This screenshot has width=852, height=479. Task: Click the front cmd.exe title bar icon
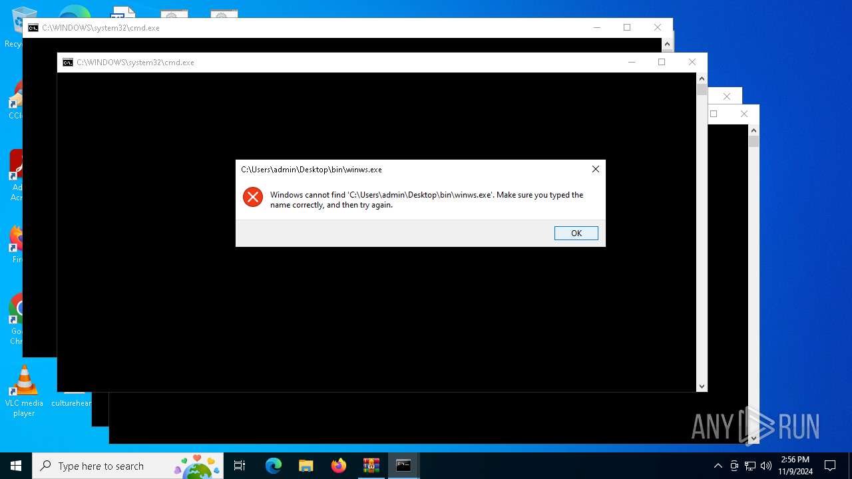coord(67,63)
